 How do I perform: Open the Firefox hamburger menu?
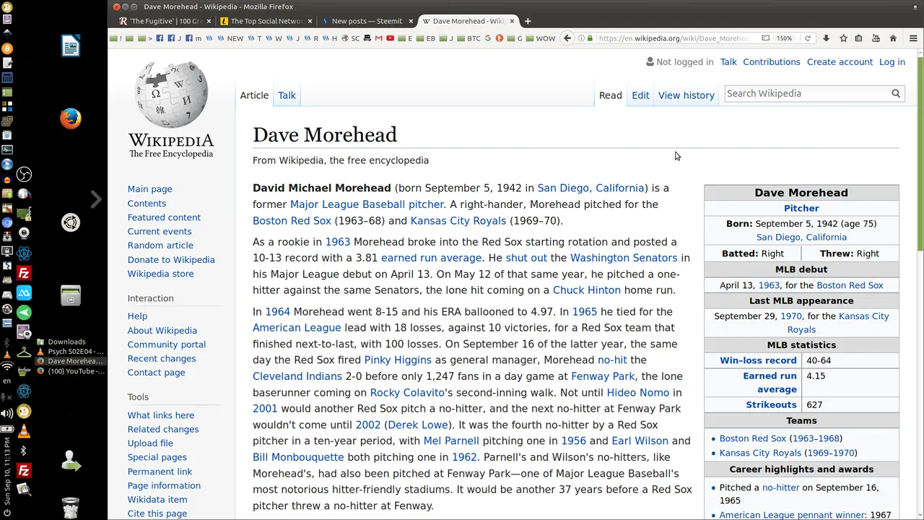[x=913, y=38]
